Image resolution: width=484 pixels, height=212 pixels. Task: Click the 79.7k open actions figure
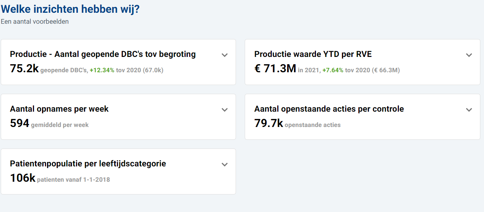tap(268, 123)
